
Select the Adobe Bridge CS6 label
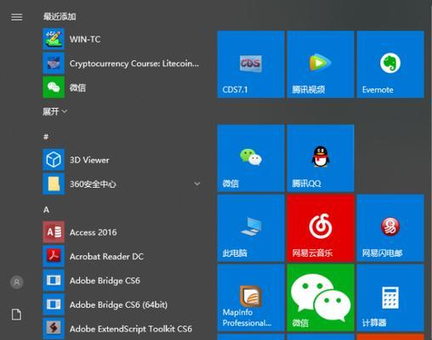105,280
